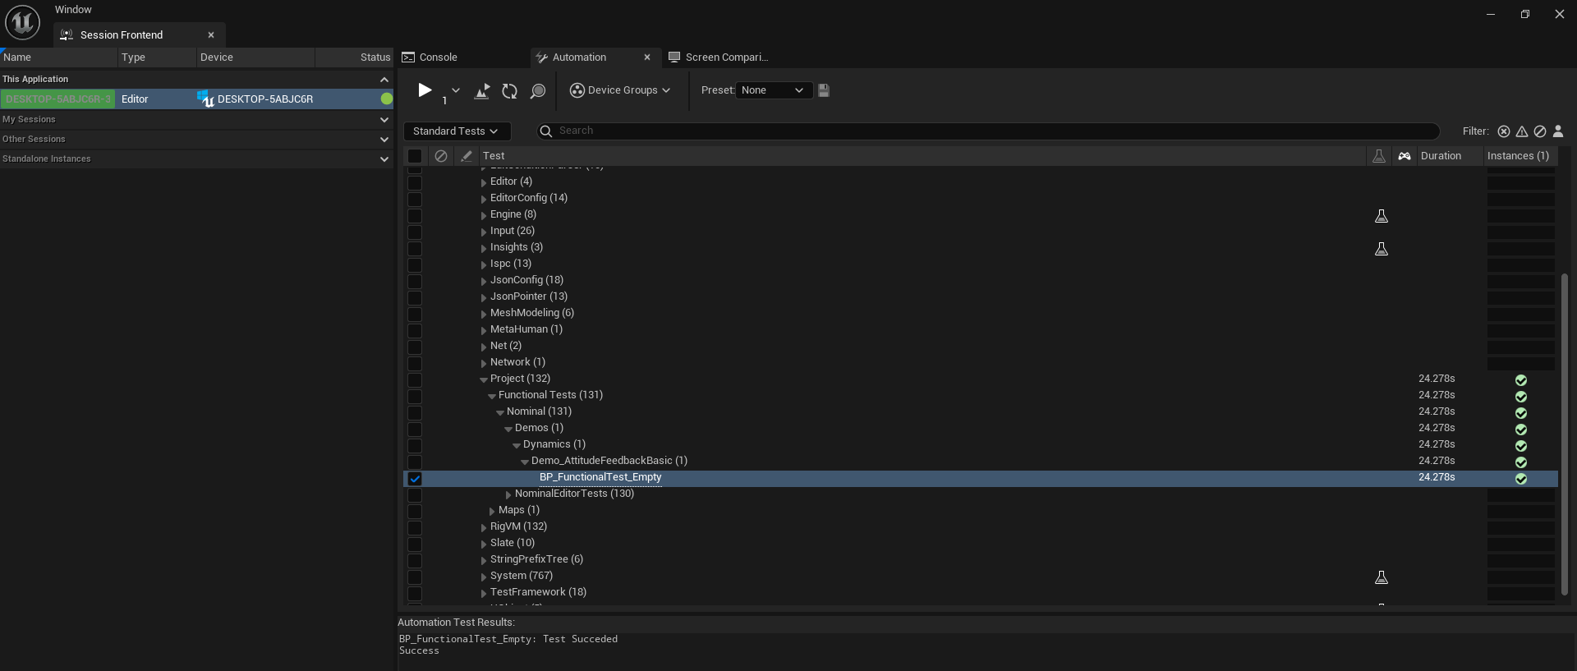Tick the checkbox for System (767)
This screenshot has height=671, width=1577.
pyautogui.click(x=415, y=577)
